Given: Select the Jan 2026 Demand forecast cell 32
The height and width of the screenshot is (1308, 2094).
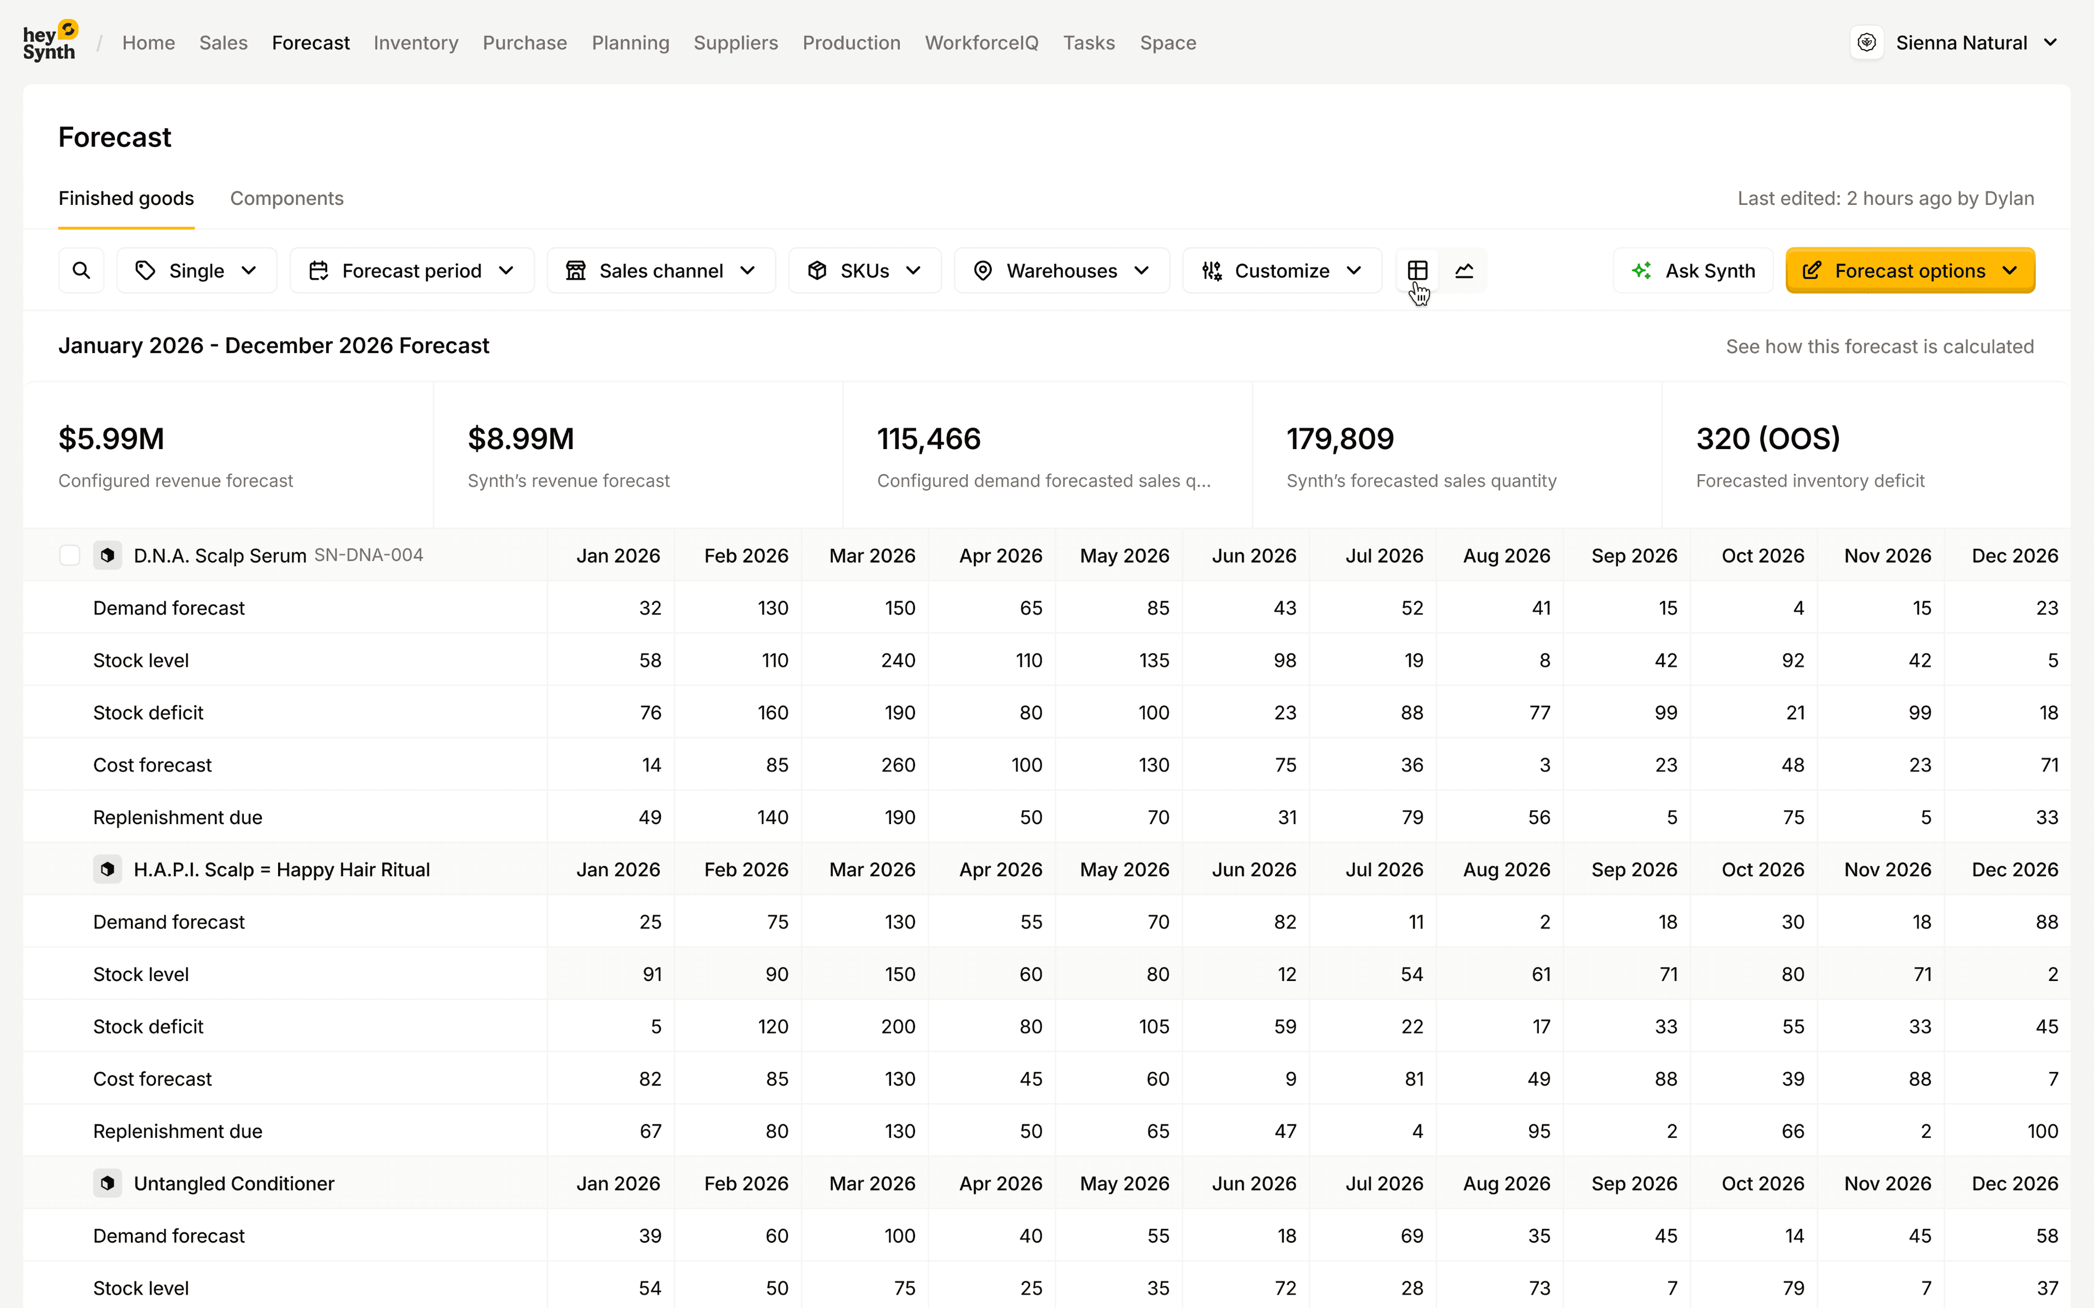Looking at the screenshot, I should pyautogui.click(x=650, y=608).
